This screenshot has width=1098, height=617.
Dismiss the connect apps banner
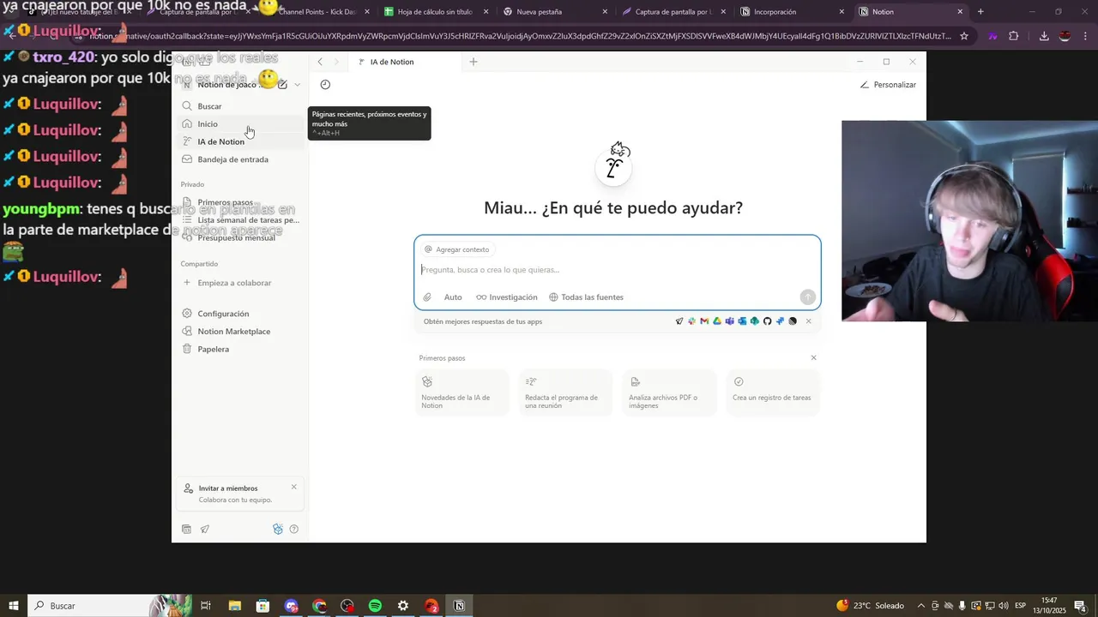(808, 321)
